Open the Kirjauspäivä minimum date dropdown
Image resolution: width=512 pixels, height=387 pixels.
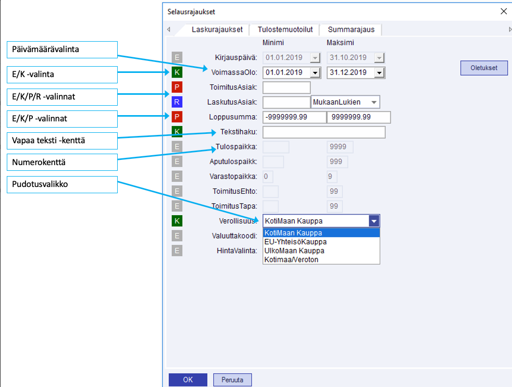pos(315,58)
